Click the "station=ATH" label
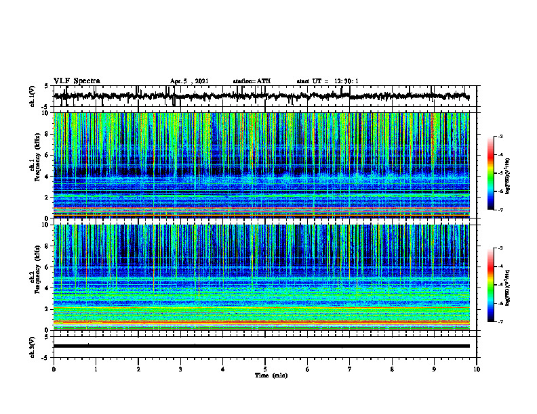Screen dimensions: 537x414 click(x=252, y=81)
